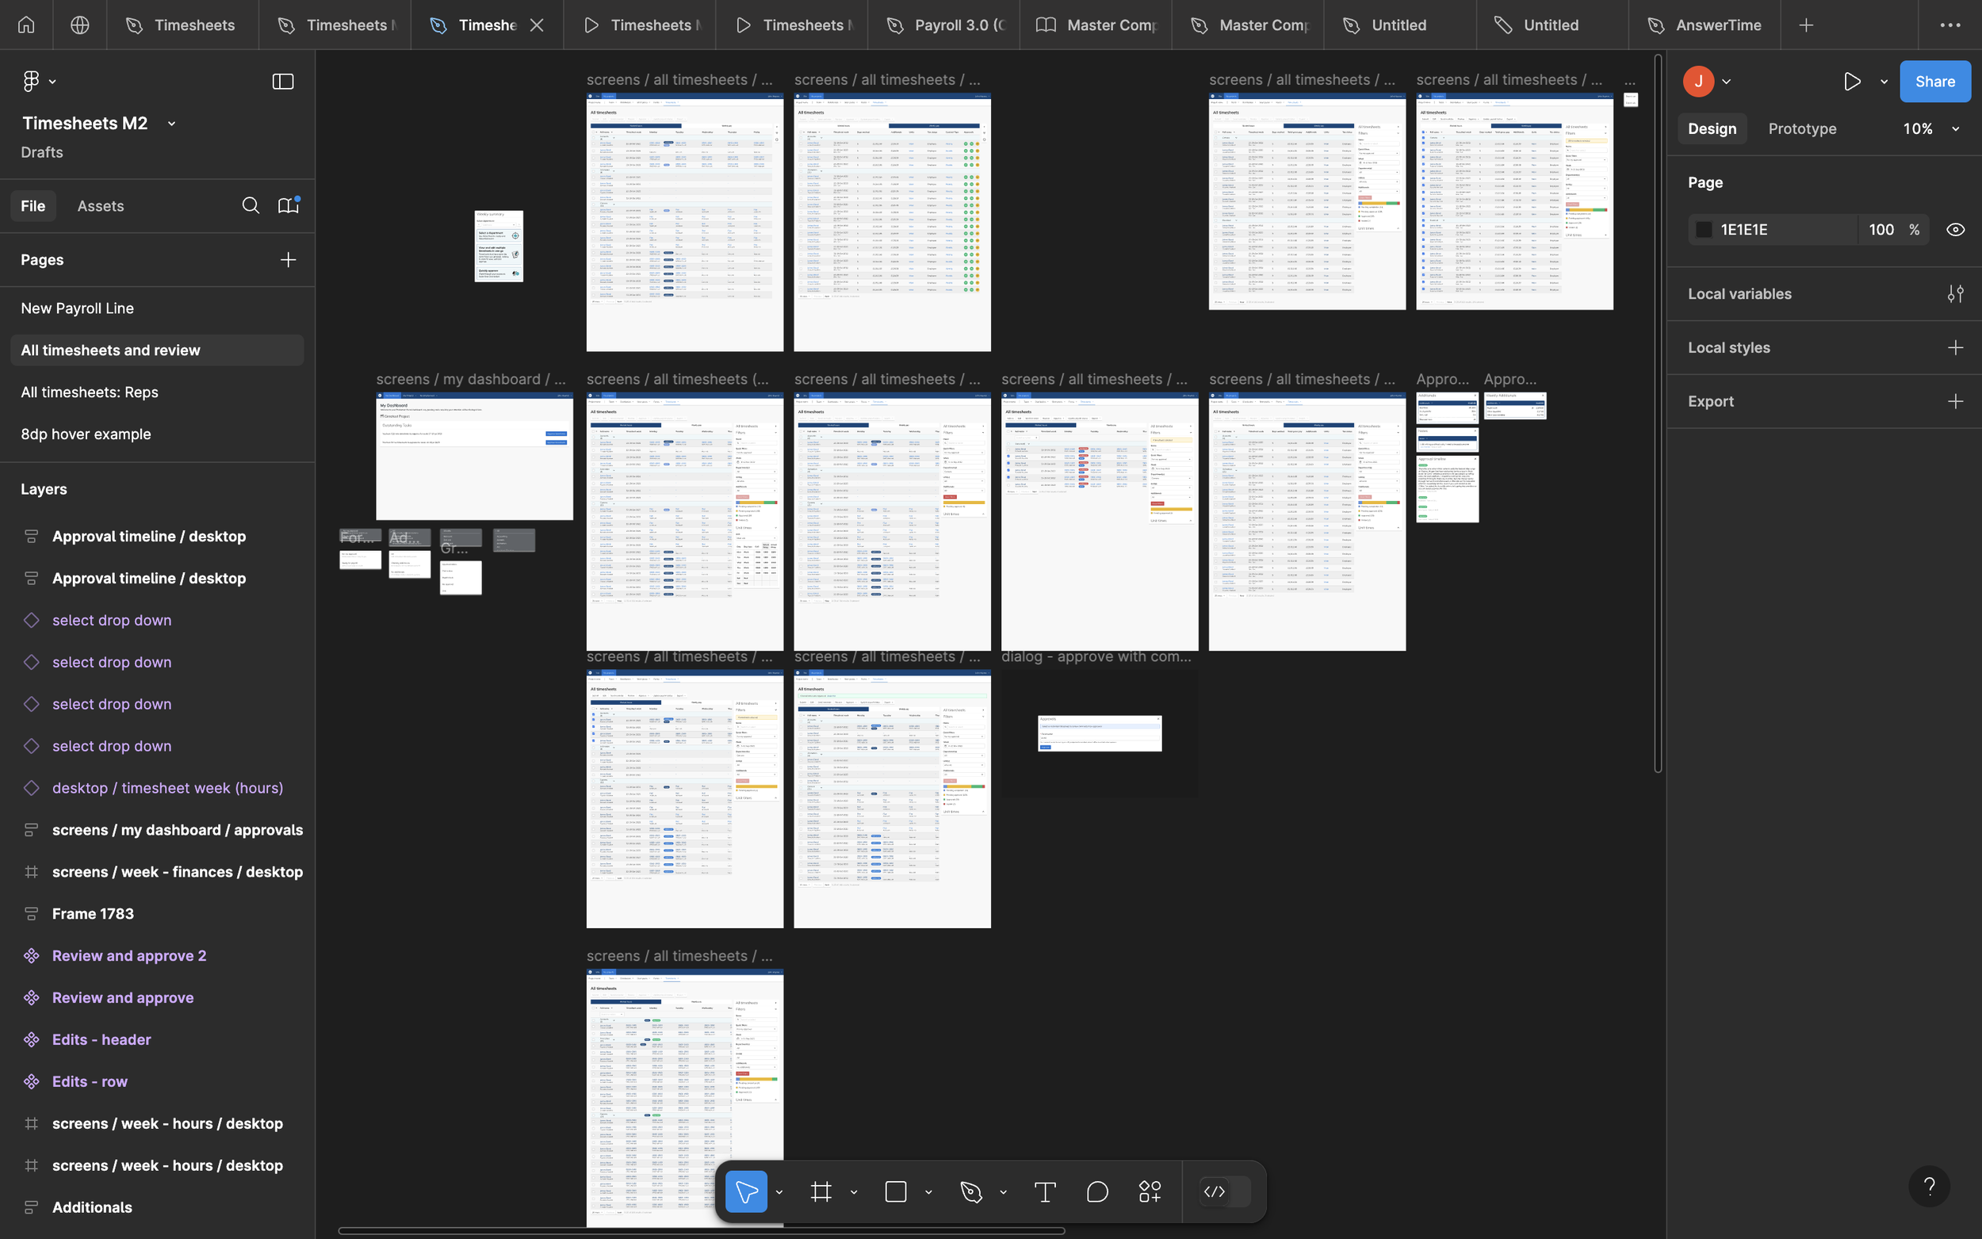Select the Text tool
Viewport: 1982px width, 1239px height.
pos(1045,1191)
